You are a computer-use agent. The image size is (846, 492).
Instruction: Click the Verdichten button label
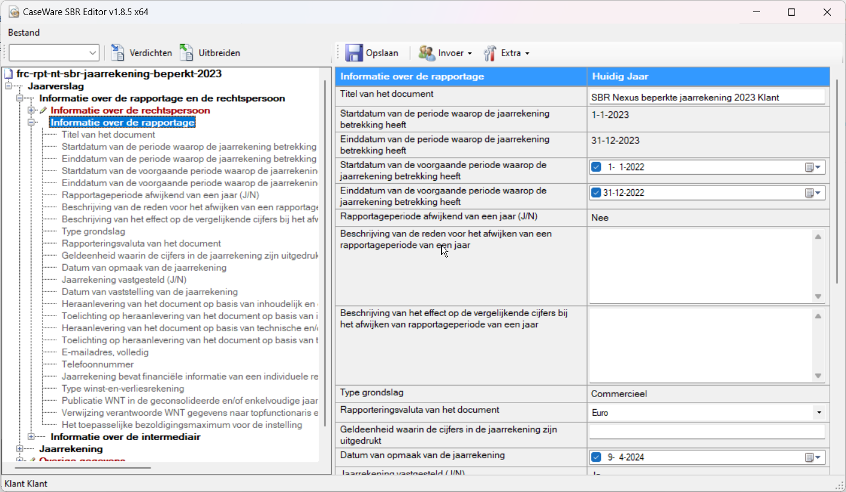(x=151, y=53)
